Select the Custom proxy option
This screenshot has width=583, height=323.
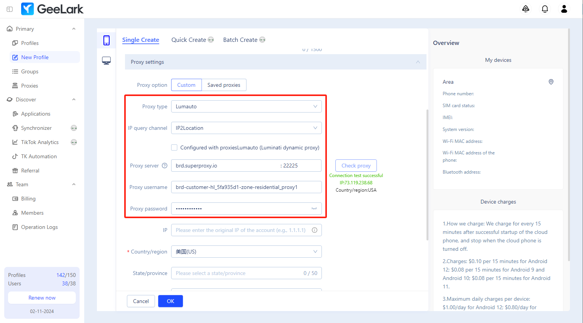click(x=187, y=85)
